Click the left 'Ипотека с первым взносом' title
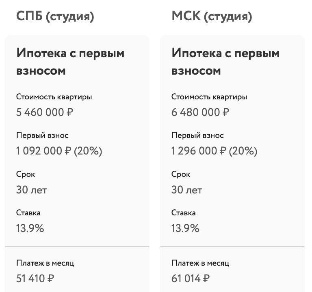Viewport: 312px width, 292px height. pyautogui.click(x=70, y=62)
